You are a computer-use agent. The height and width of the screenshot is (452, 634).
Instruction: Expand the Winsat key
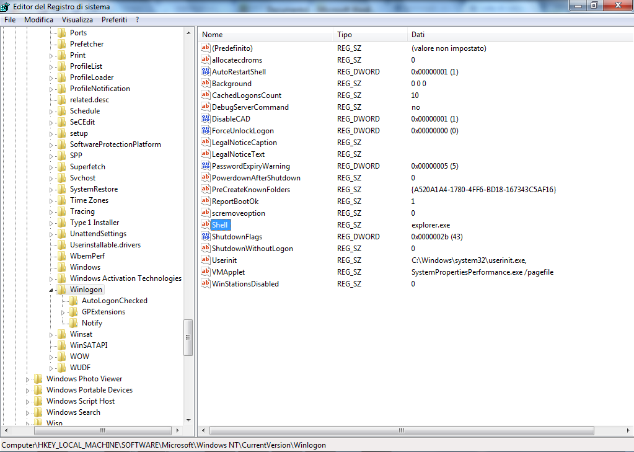point(51,335)
